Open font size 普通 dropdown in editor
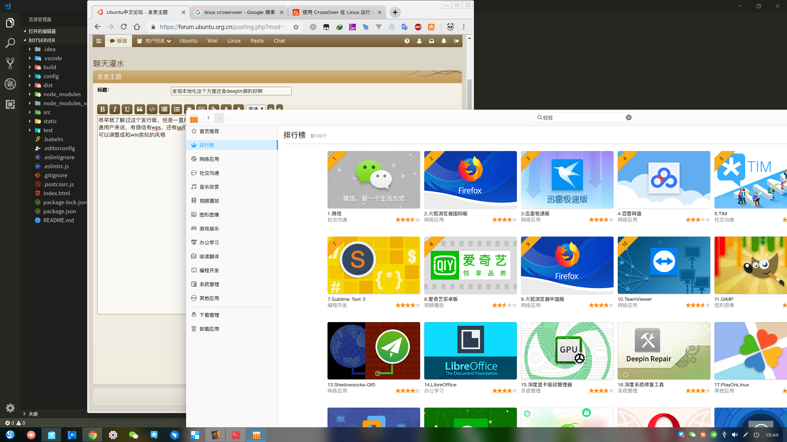 pyautogui.click(x=256, y=109)
